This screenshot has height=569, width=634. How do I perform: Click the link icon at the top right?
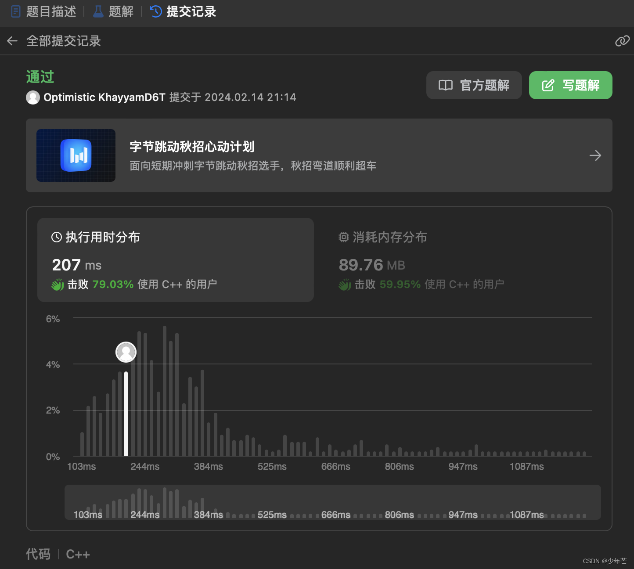pos(622,41)
